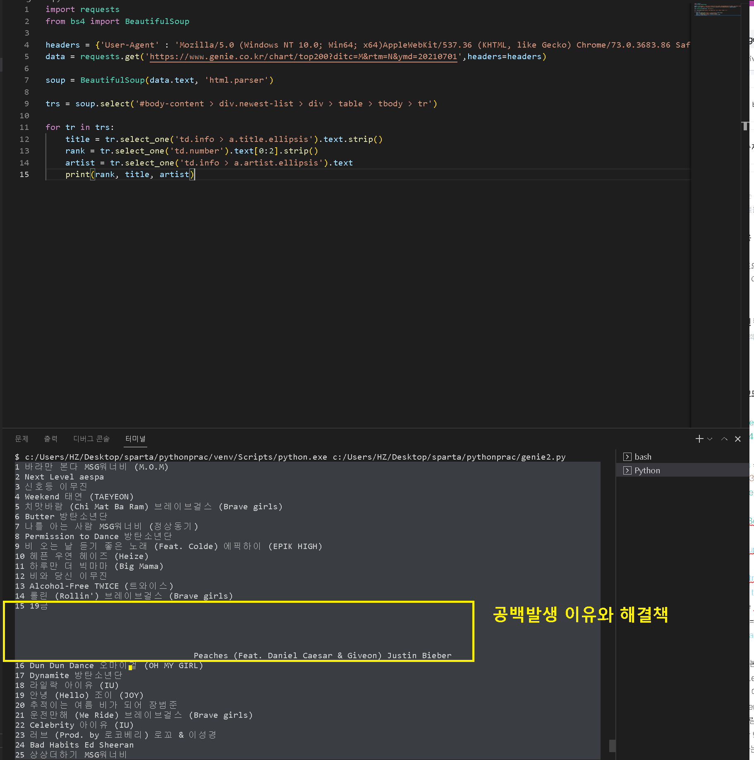The height and width of the screenshot is (760, 754).
Task: Click the '#body-content' selector string
Action: coord(172,104)
